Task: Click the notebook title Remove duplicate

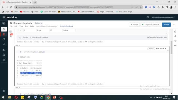Action: [x=21, y=23]
